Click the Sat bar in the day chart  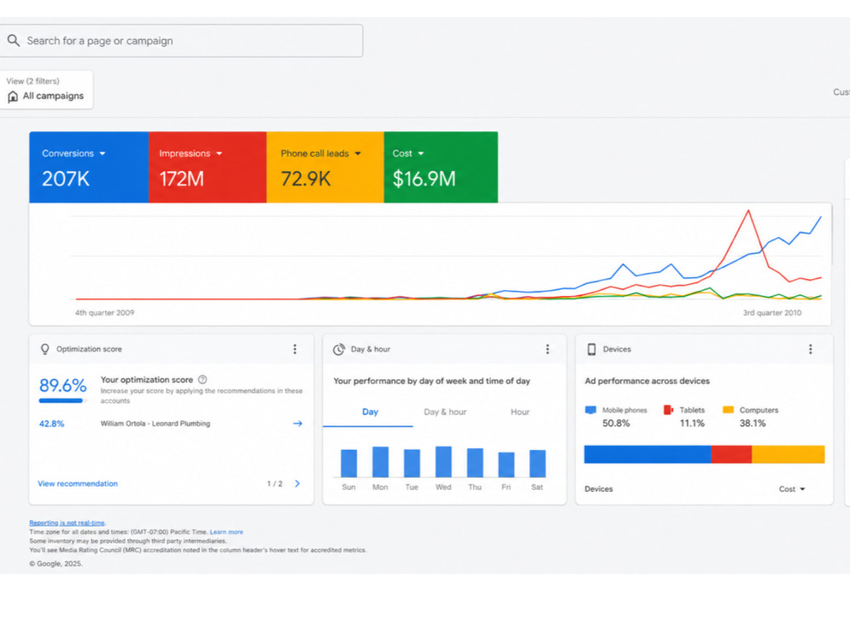point(538,464)
